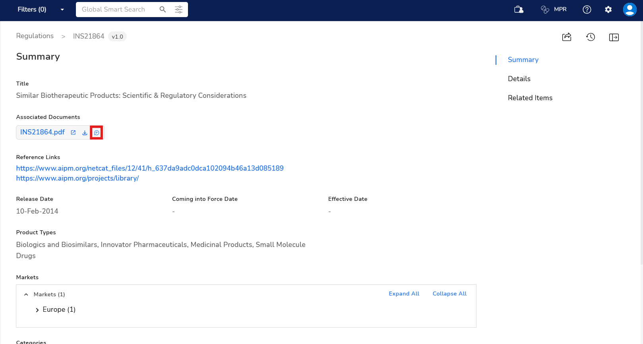Screen dimensions: 643x344
Task: Select Related Items in side navigation
Action: click(x=530, y=98)
